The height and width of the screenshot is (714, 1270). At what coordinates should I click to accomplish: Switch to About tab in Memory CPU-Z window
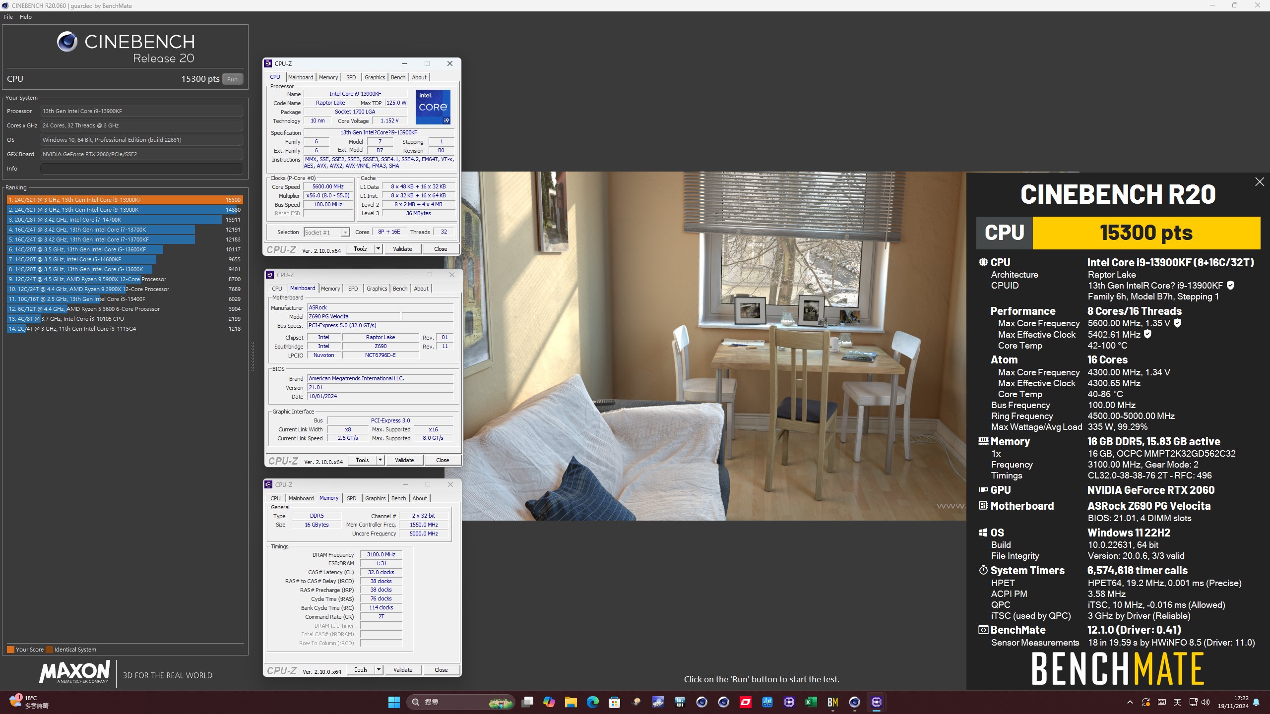click(x=420, y=498)
